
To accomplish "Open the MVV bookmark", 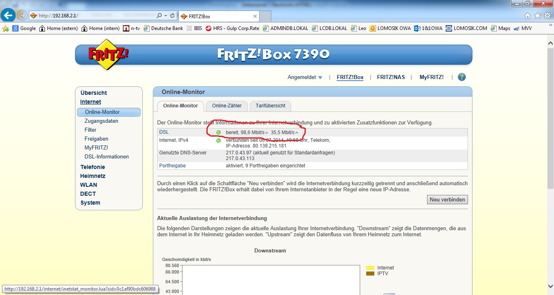I will point(522,28).
